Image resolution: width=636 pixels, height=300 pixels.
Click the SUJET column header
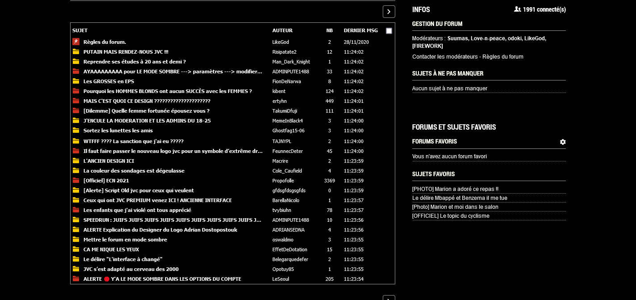coord(80,30)
